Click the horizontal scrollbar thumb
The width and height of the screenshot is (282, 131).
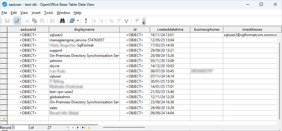pos(124,128)
